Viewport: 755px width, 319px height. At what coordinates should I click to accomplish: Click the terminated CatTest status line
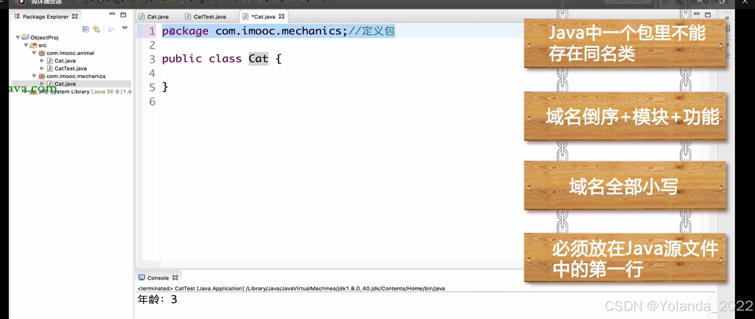[291, 288]
